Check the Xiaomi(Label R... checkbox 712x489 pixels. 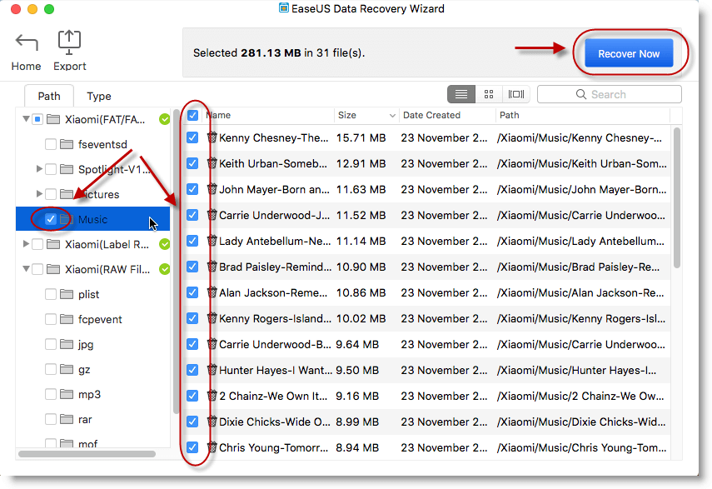tap(37, 244)
